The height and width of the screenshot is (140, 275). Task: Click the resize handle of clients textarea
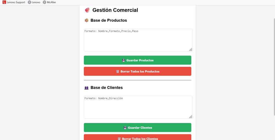coord(191,117)
